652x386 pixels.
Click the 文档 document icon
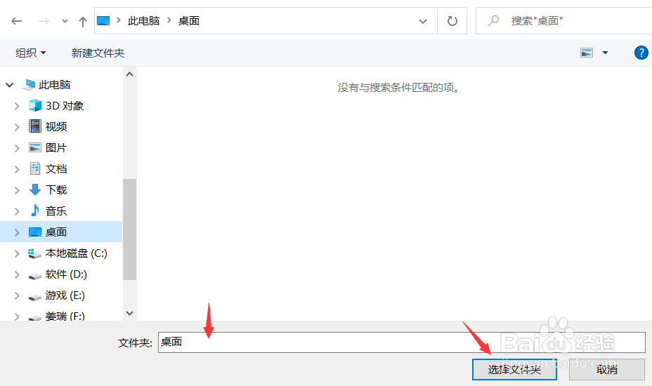click(x=35, y=168)
